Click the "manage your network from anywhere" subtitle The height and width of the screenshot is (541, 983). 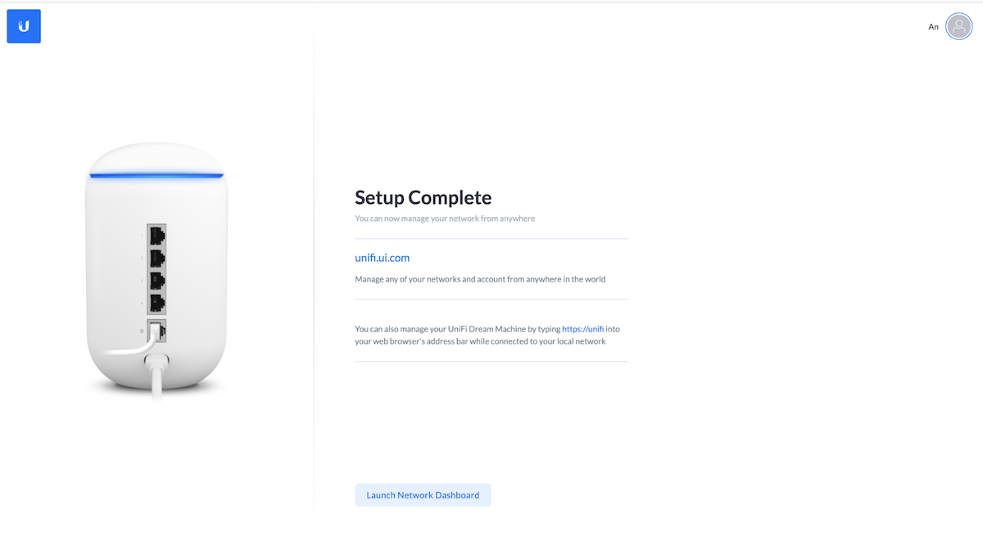tap(445, 219)
